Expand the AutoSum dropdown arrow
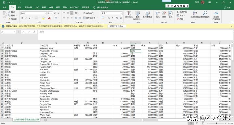Image resolution: width=234 pixels, height=125 pixels. click(189, 12)
